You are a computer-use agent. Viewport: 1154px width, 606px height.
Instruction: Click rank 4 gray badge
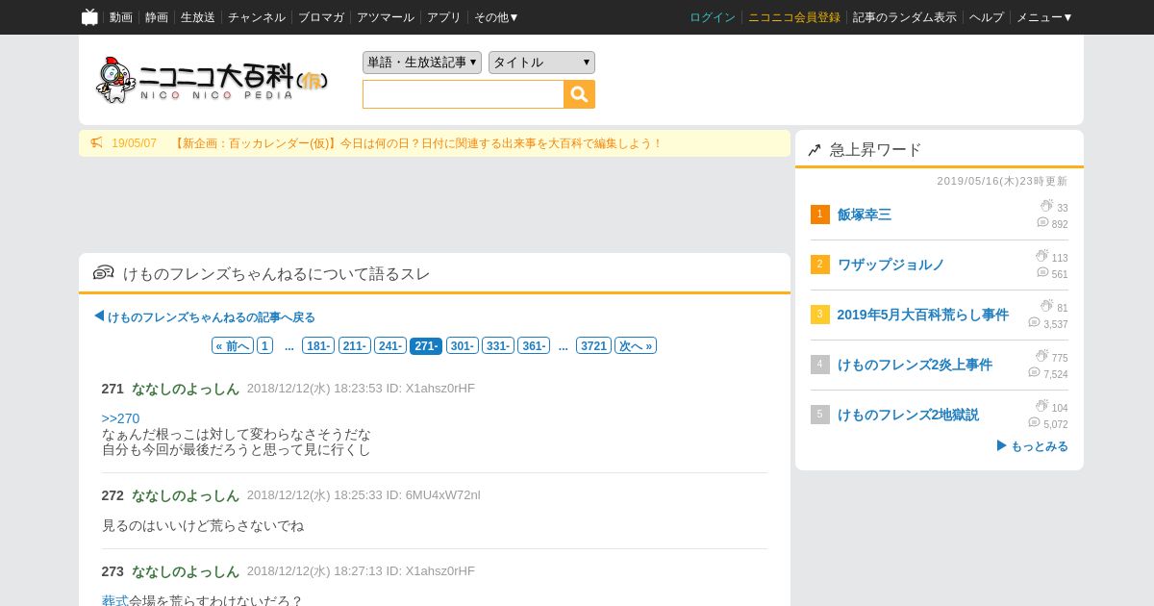tap(819, 365)
